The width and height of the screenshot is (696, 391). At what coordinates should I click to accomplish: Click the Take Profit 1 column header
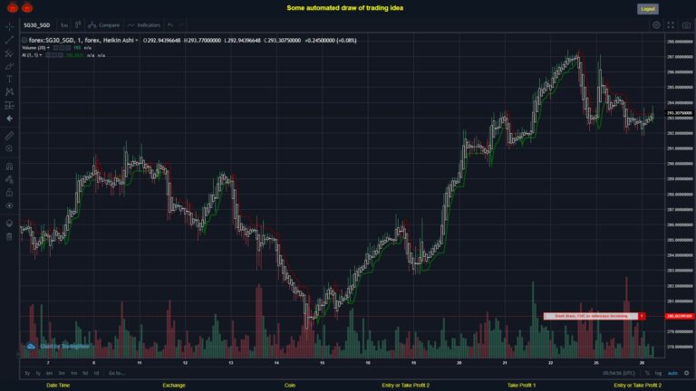[522, 386]
